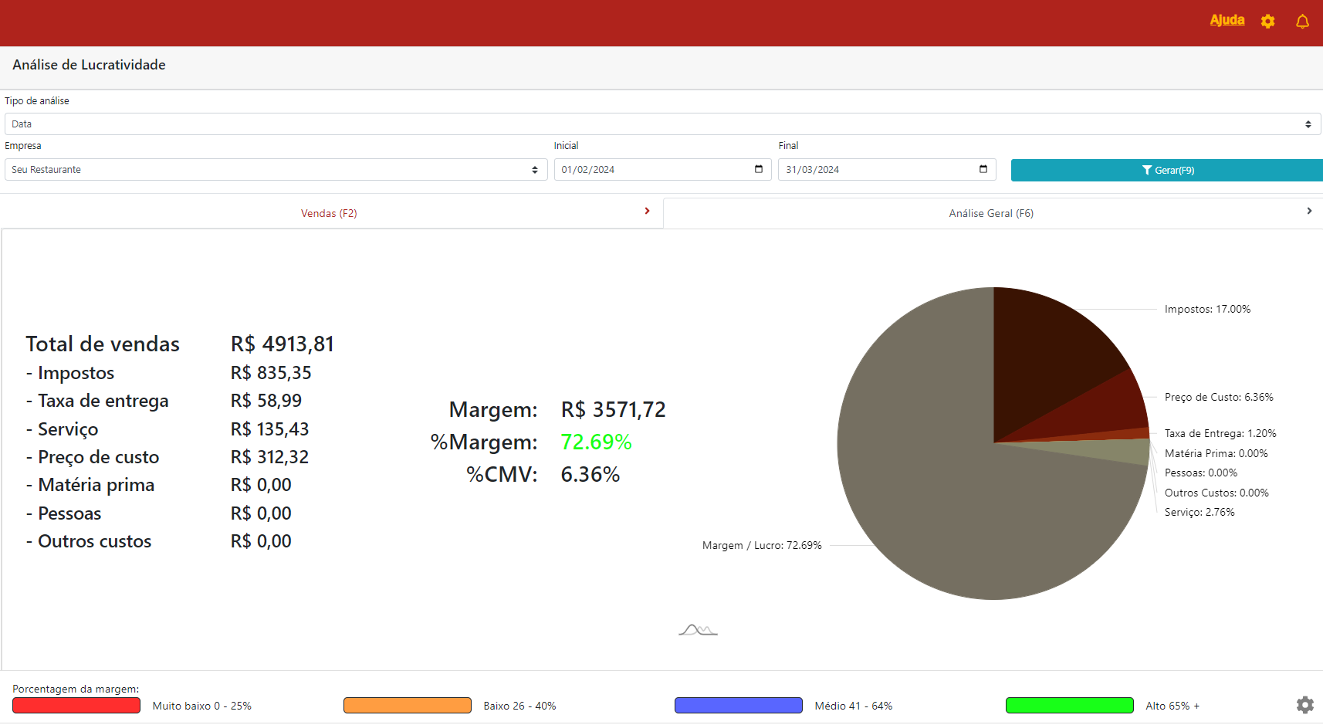Switch to the Análise Geral (F6) tab
1323x725 pixels.
pos(990,213)
